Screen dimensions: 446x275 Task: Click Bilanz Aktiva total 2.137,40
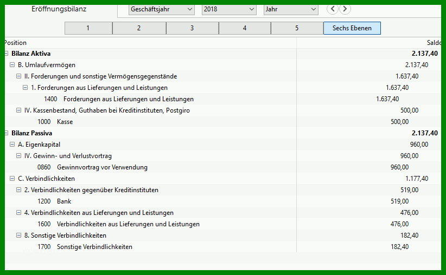click(x=425, y=54)
